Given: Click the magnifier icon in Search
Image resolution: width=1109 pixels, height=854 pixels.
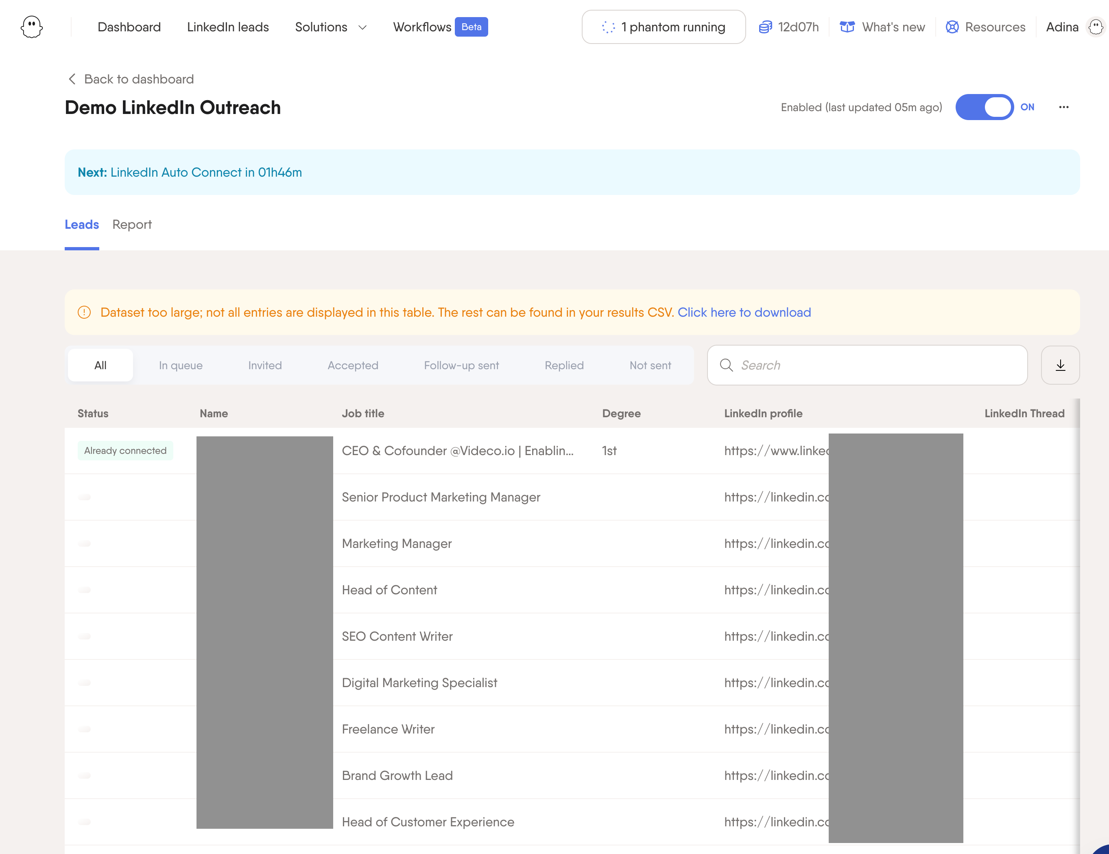Looking at the screenshot, I should coord(727,365).
